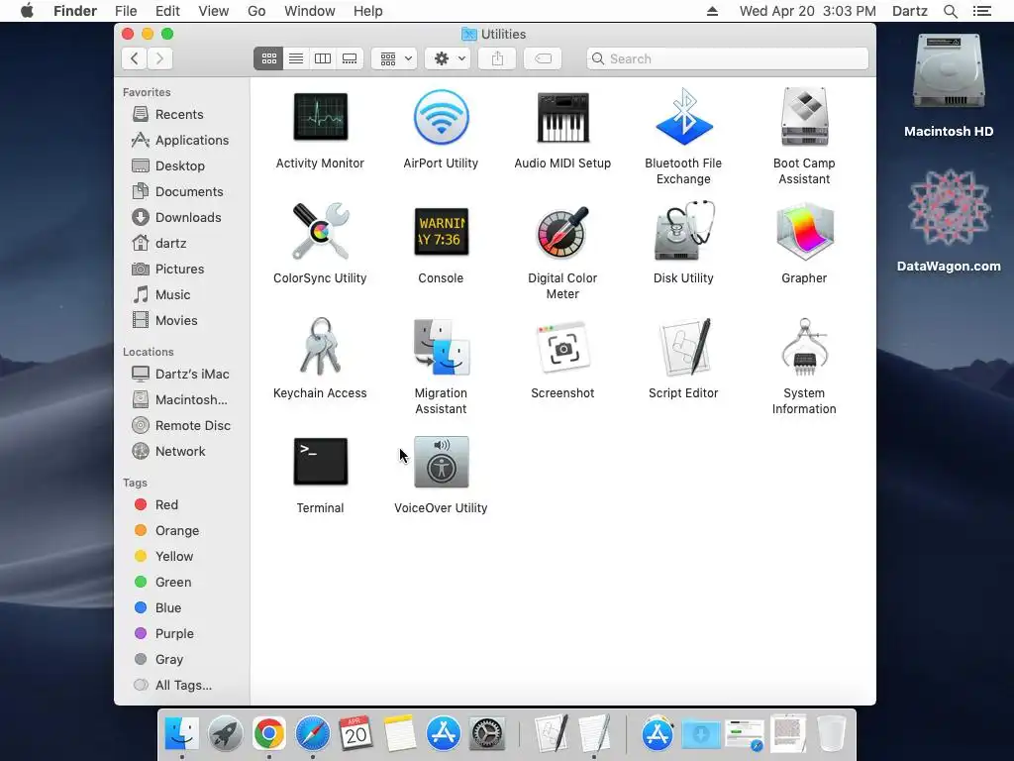
Task: Open Keychain Access icon
Action: pyautogui.click(x=320, y=346)
